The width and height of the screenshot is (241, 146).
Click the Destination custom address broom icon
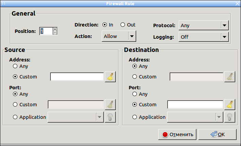pyautogui.click(x=230, y=77)
